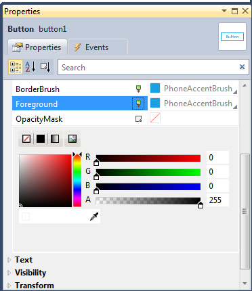Click the hue spectrum slider bar
The image size is (252, 291).
pyautogui.click(x=77, y=180)
